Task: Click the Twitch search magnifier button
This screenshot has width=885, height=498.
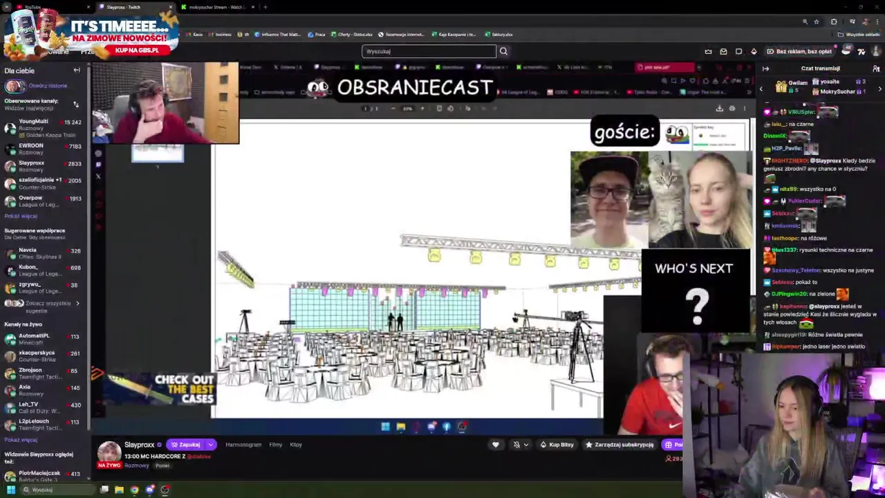Action: 503,51
